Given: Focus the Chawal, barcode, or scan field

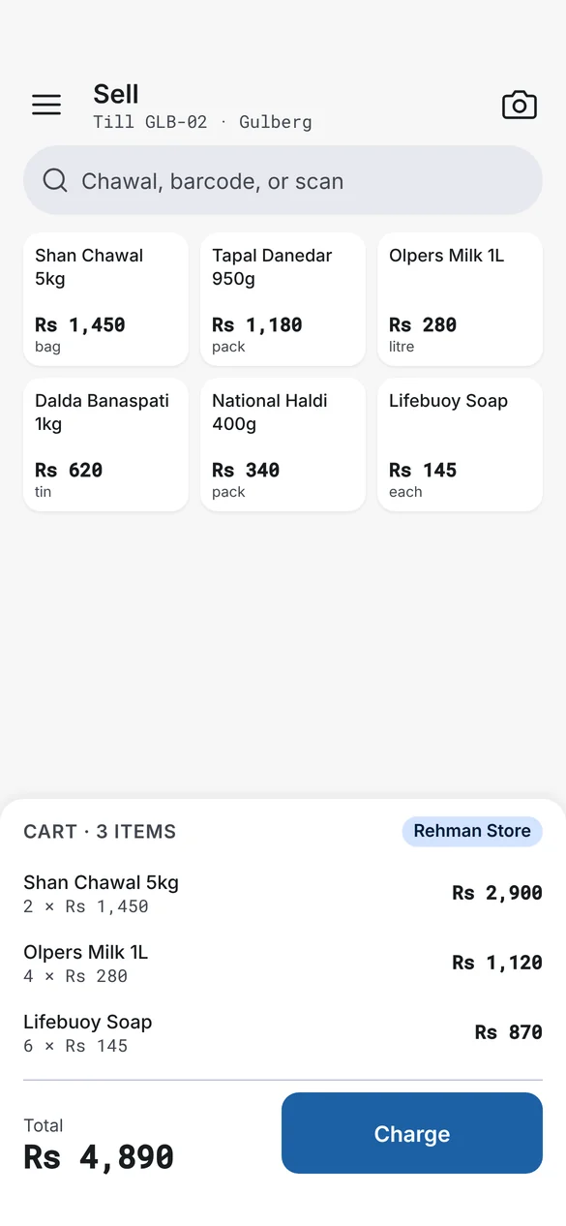Looking at the screenshot, I should 283,180.
